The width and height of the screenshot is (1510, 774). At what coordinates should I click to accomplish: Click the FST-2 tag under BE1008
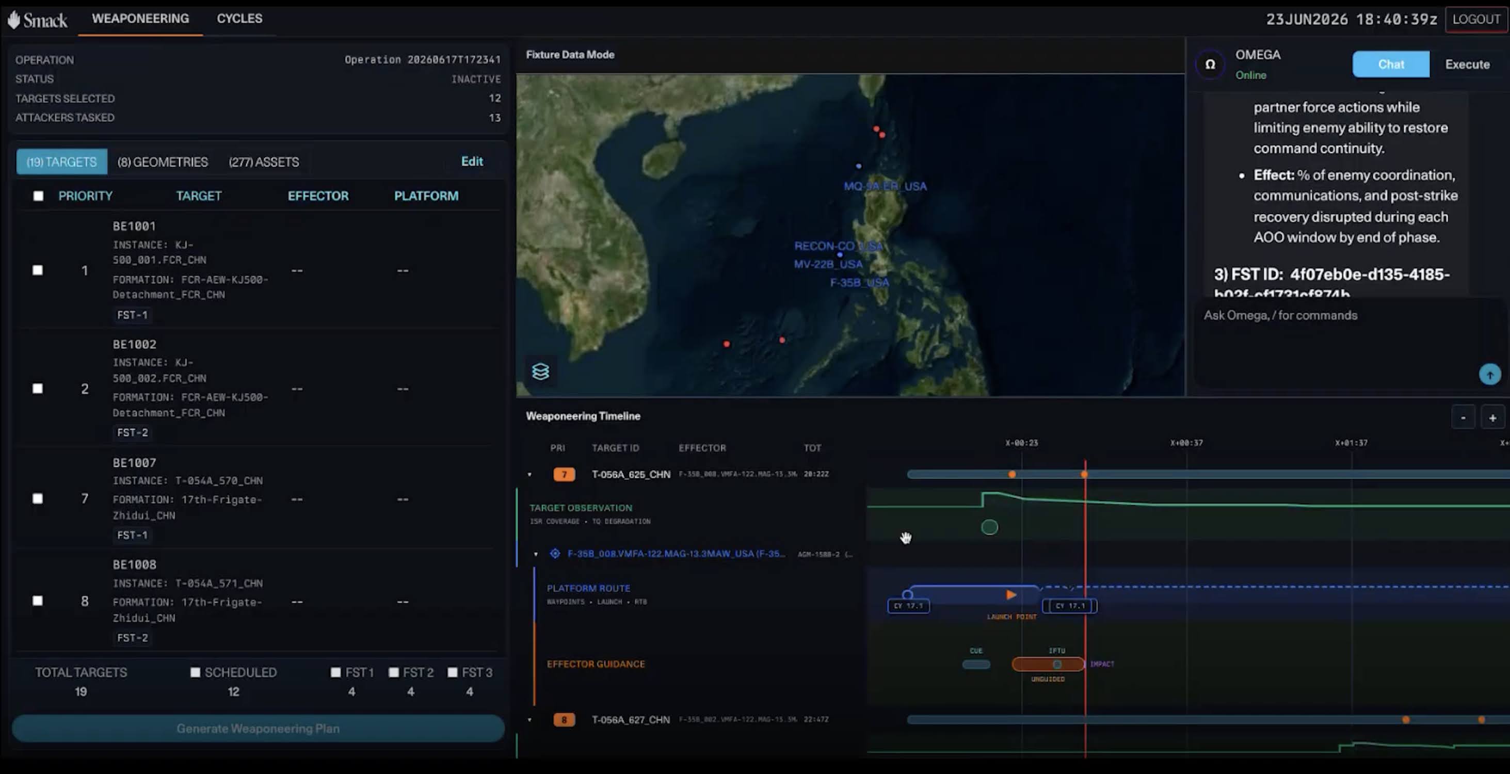pyautogui.click(x=133, y=637)
